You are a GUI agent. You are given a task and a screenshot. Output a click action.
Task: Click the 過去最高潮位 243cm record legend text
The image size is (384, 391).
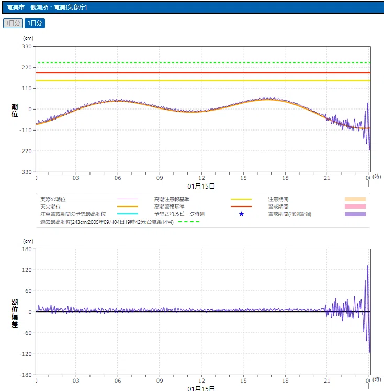[x=107, y=222]
